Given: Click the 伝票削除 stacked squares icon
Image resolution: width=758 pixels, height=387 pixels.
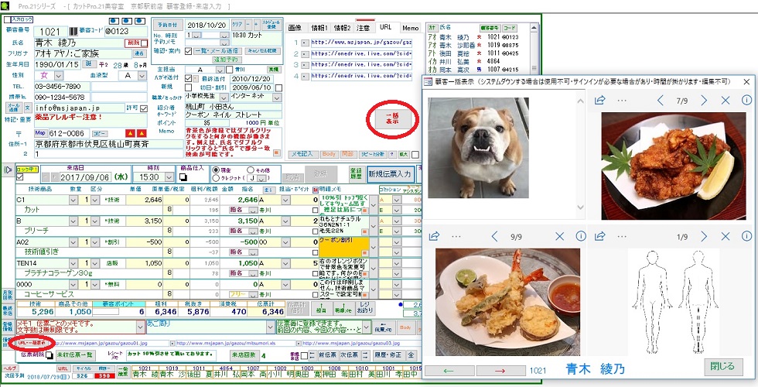Looking at the screenshot, I should pos(49,355).
